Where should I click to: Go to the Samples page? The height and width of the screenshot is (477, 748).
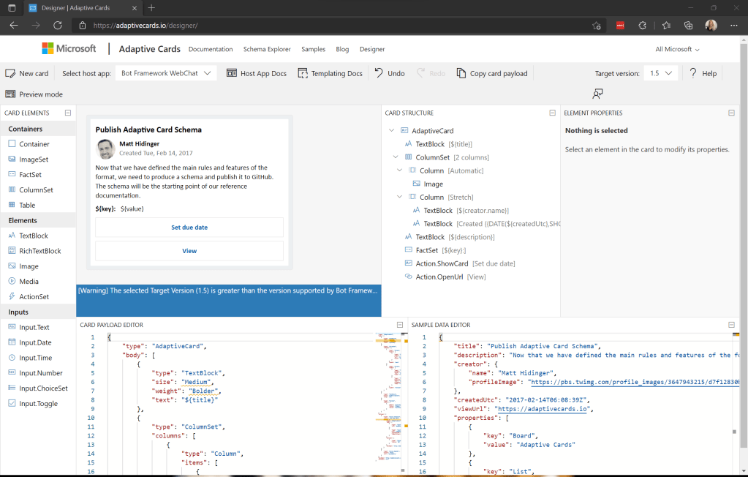(314, 49)
